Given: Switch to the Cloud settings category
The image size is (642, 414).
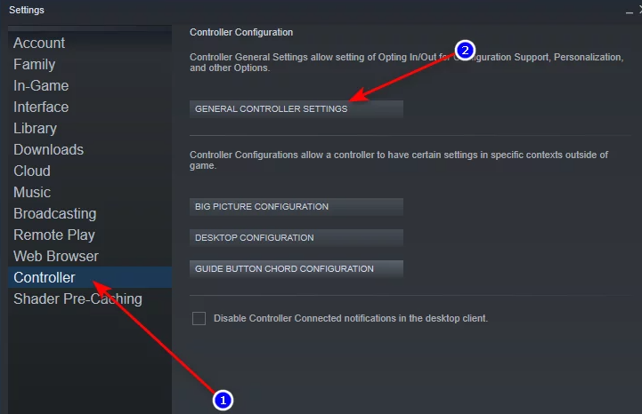Looking at the screenshot, I should click(x=90, y=171).
